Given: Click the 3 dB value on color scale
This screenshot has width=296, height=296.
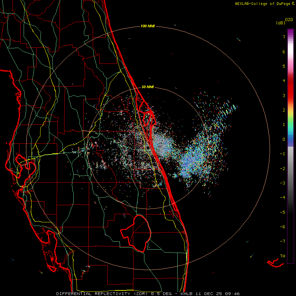Looking at the screenshot, I should (284, 95).
